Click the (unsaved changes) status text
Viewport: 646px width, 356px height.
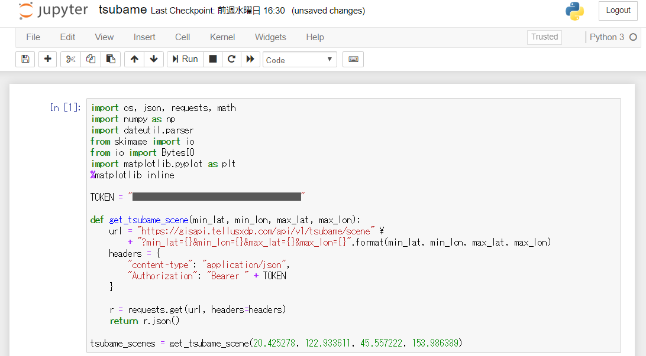point(328,11)
